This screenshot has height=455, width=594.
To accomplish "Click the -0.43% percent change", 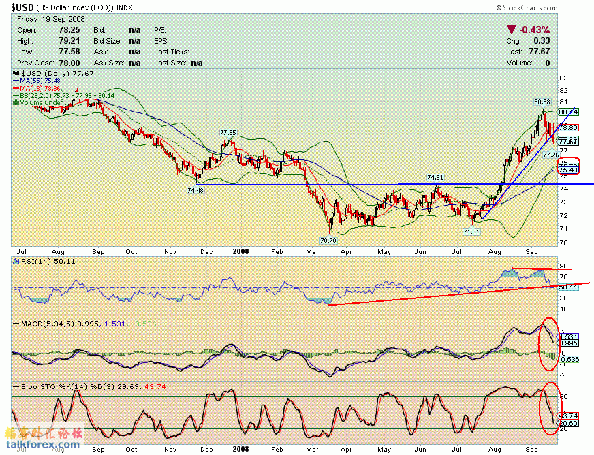I will [x=534, y=29].
